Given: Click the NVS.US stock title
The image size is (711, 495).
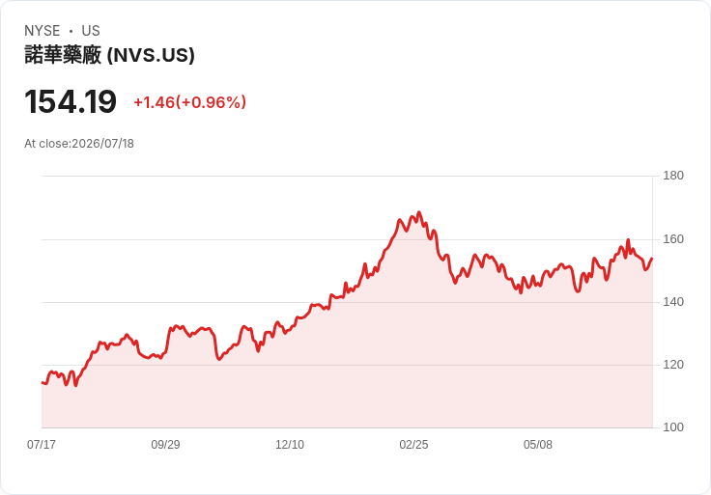Looking at the screenshot, I should [x=109, y=55].
